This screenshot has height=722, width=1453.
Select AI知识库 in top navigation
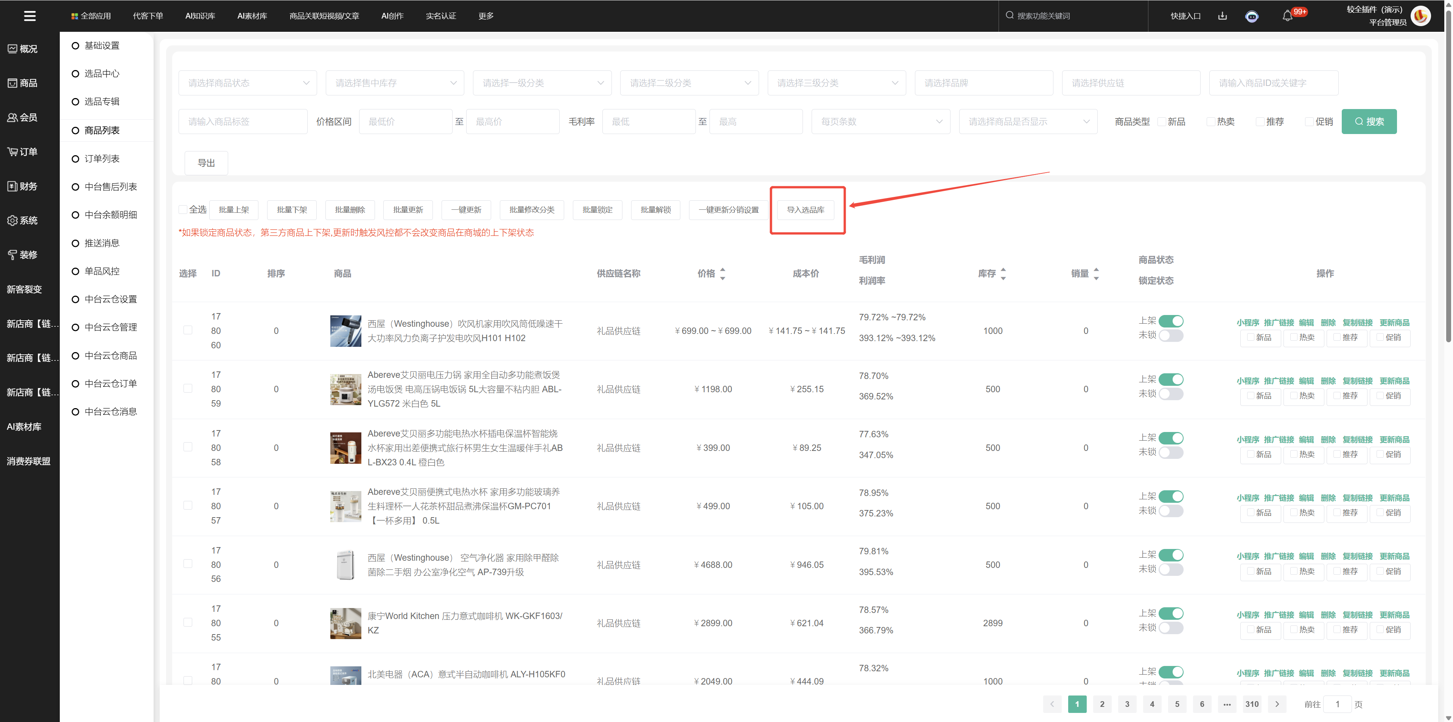coord(200,16)
